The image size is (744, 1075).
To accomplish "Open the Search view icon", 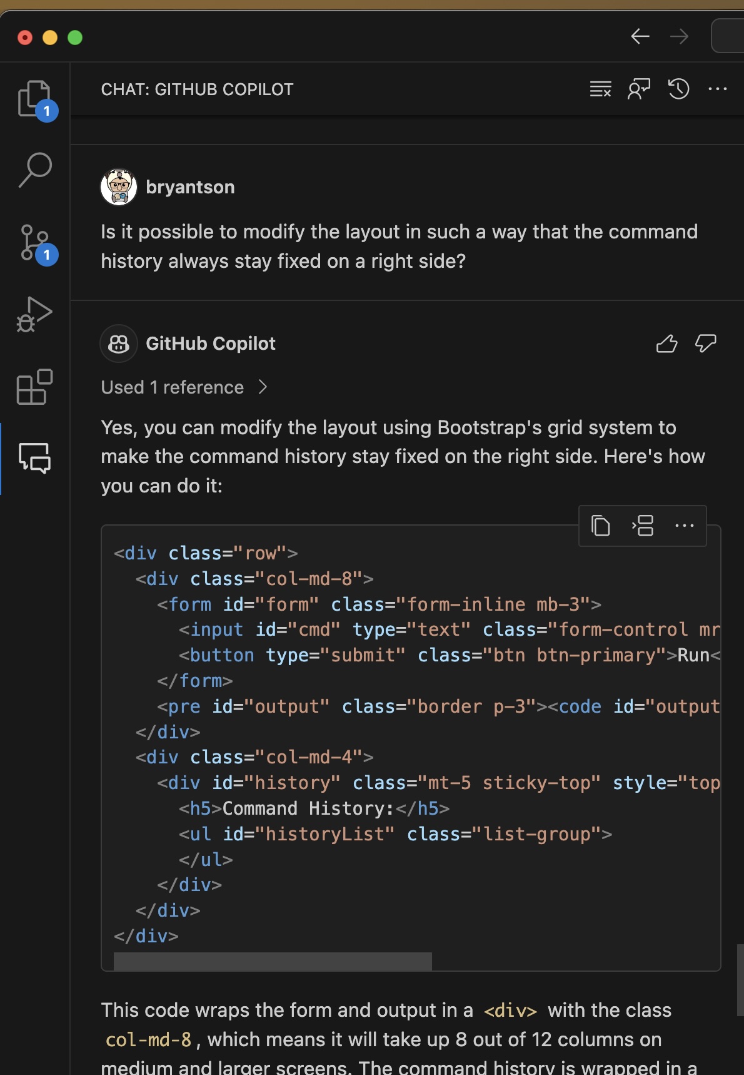I will (x=35, y=170).
